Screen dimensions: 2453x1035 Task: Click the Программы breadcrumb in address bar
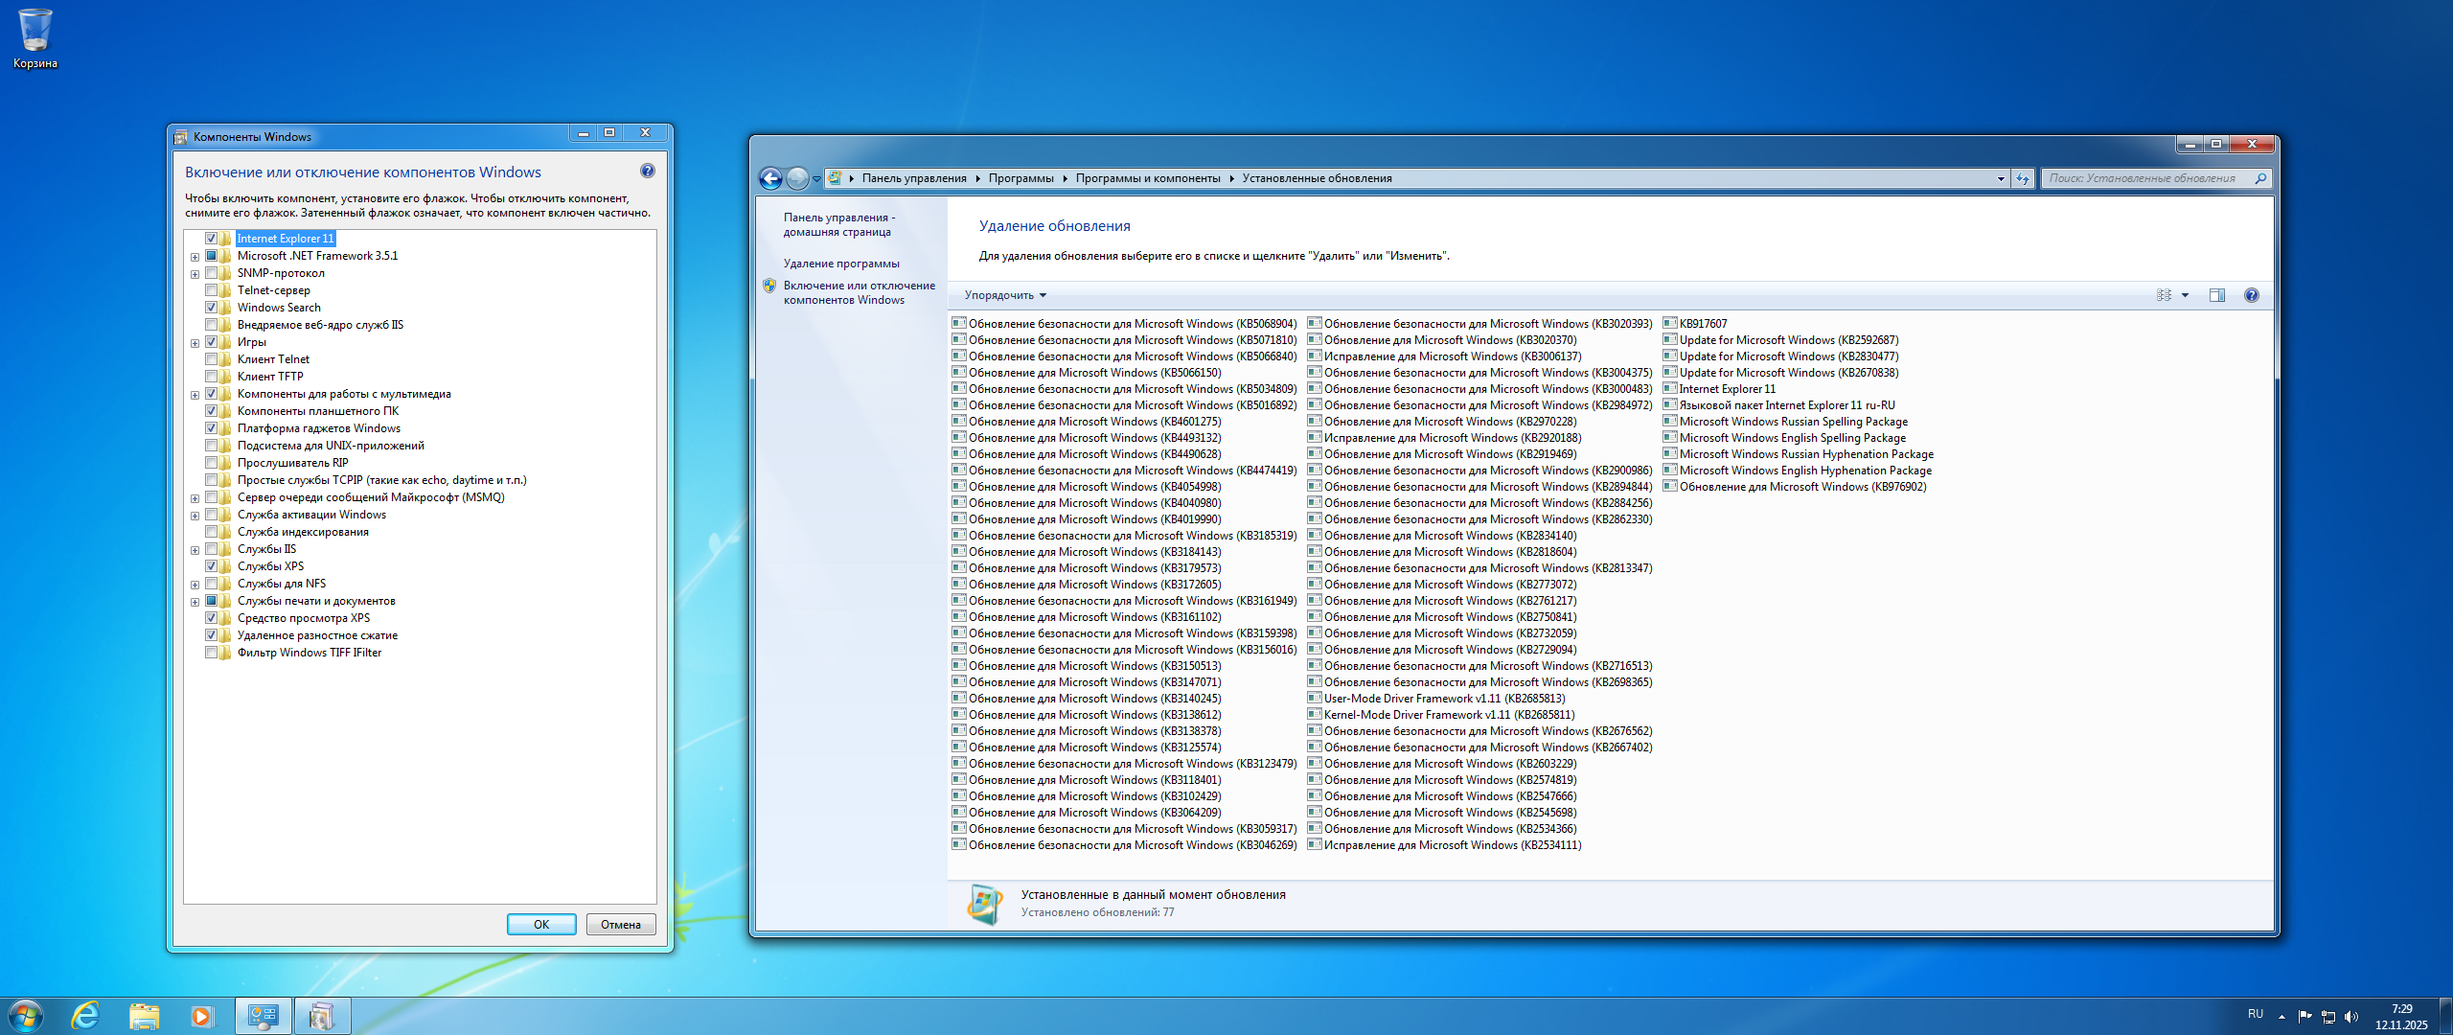click(1020, 178)
